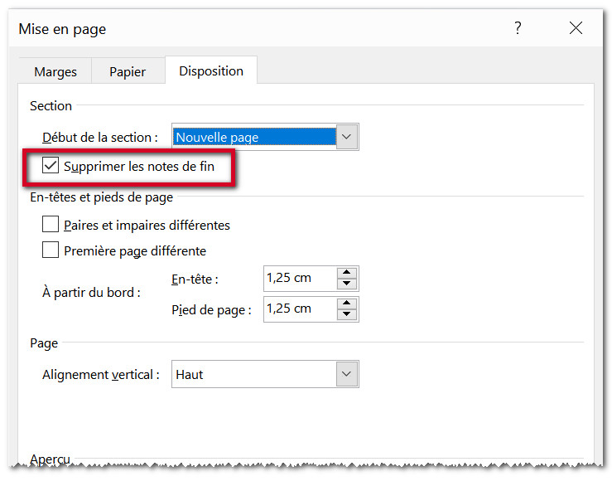Decrease En-tête distance with down arrow
Screen dimensions: 612x481
point(347,284)
